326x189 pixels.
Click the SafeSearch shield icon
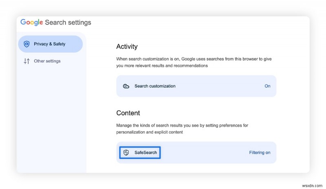pyautogui.click(x=126, y=153)
